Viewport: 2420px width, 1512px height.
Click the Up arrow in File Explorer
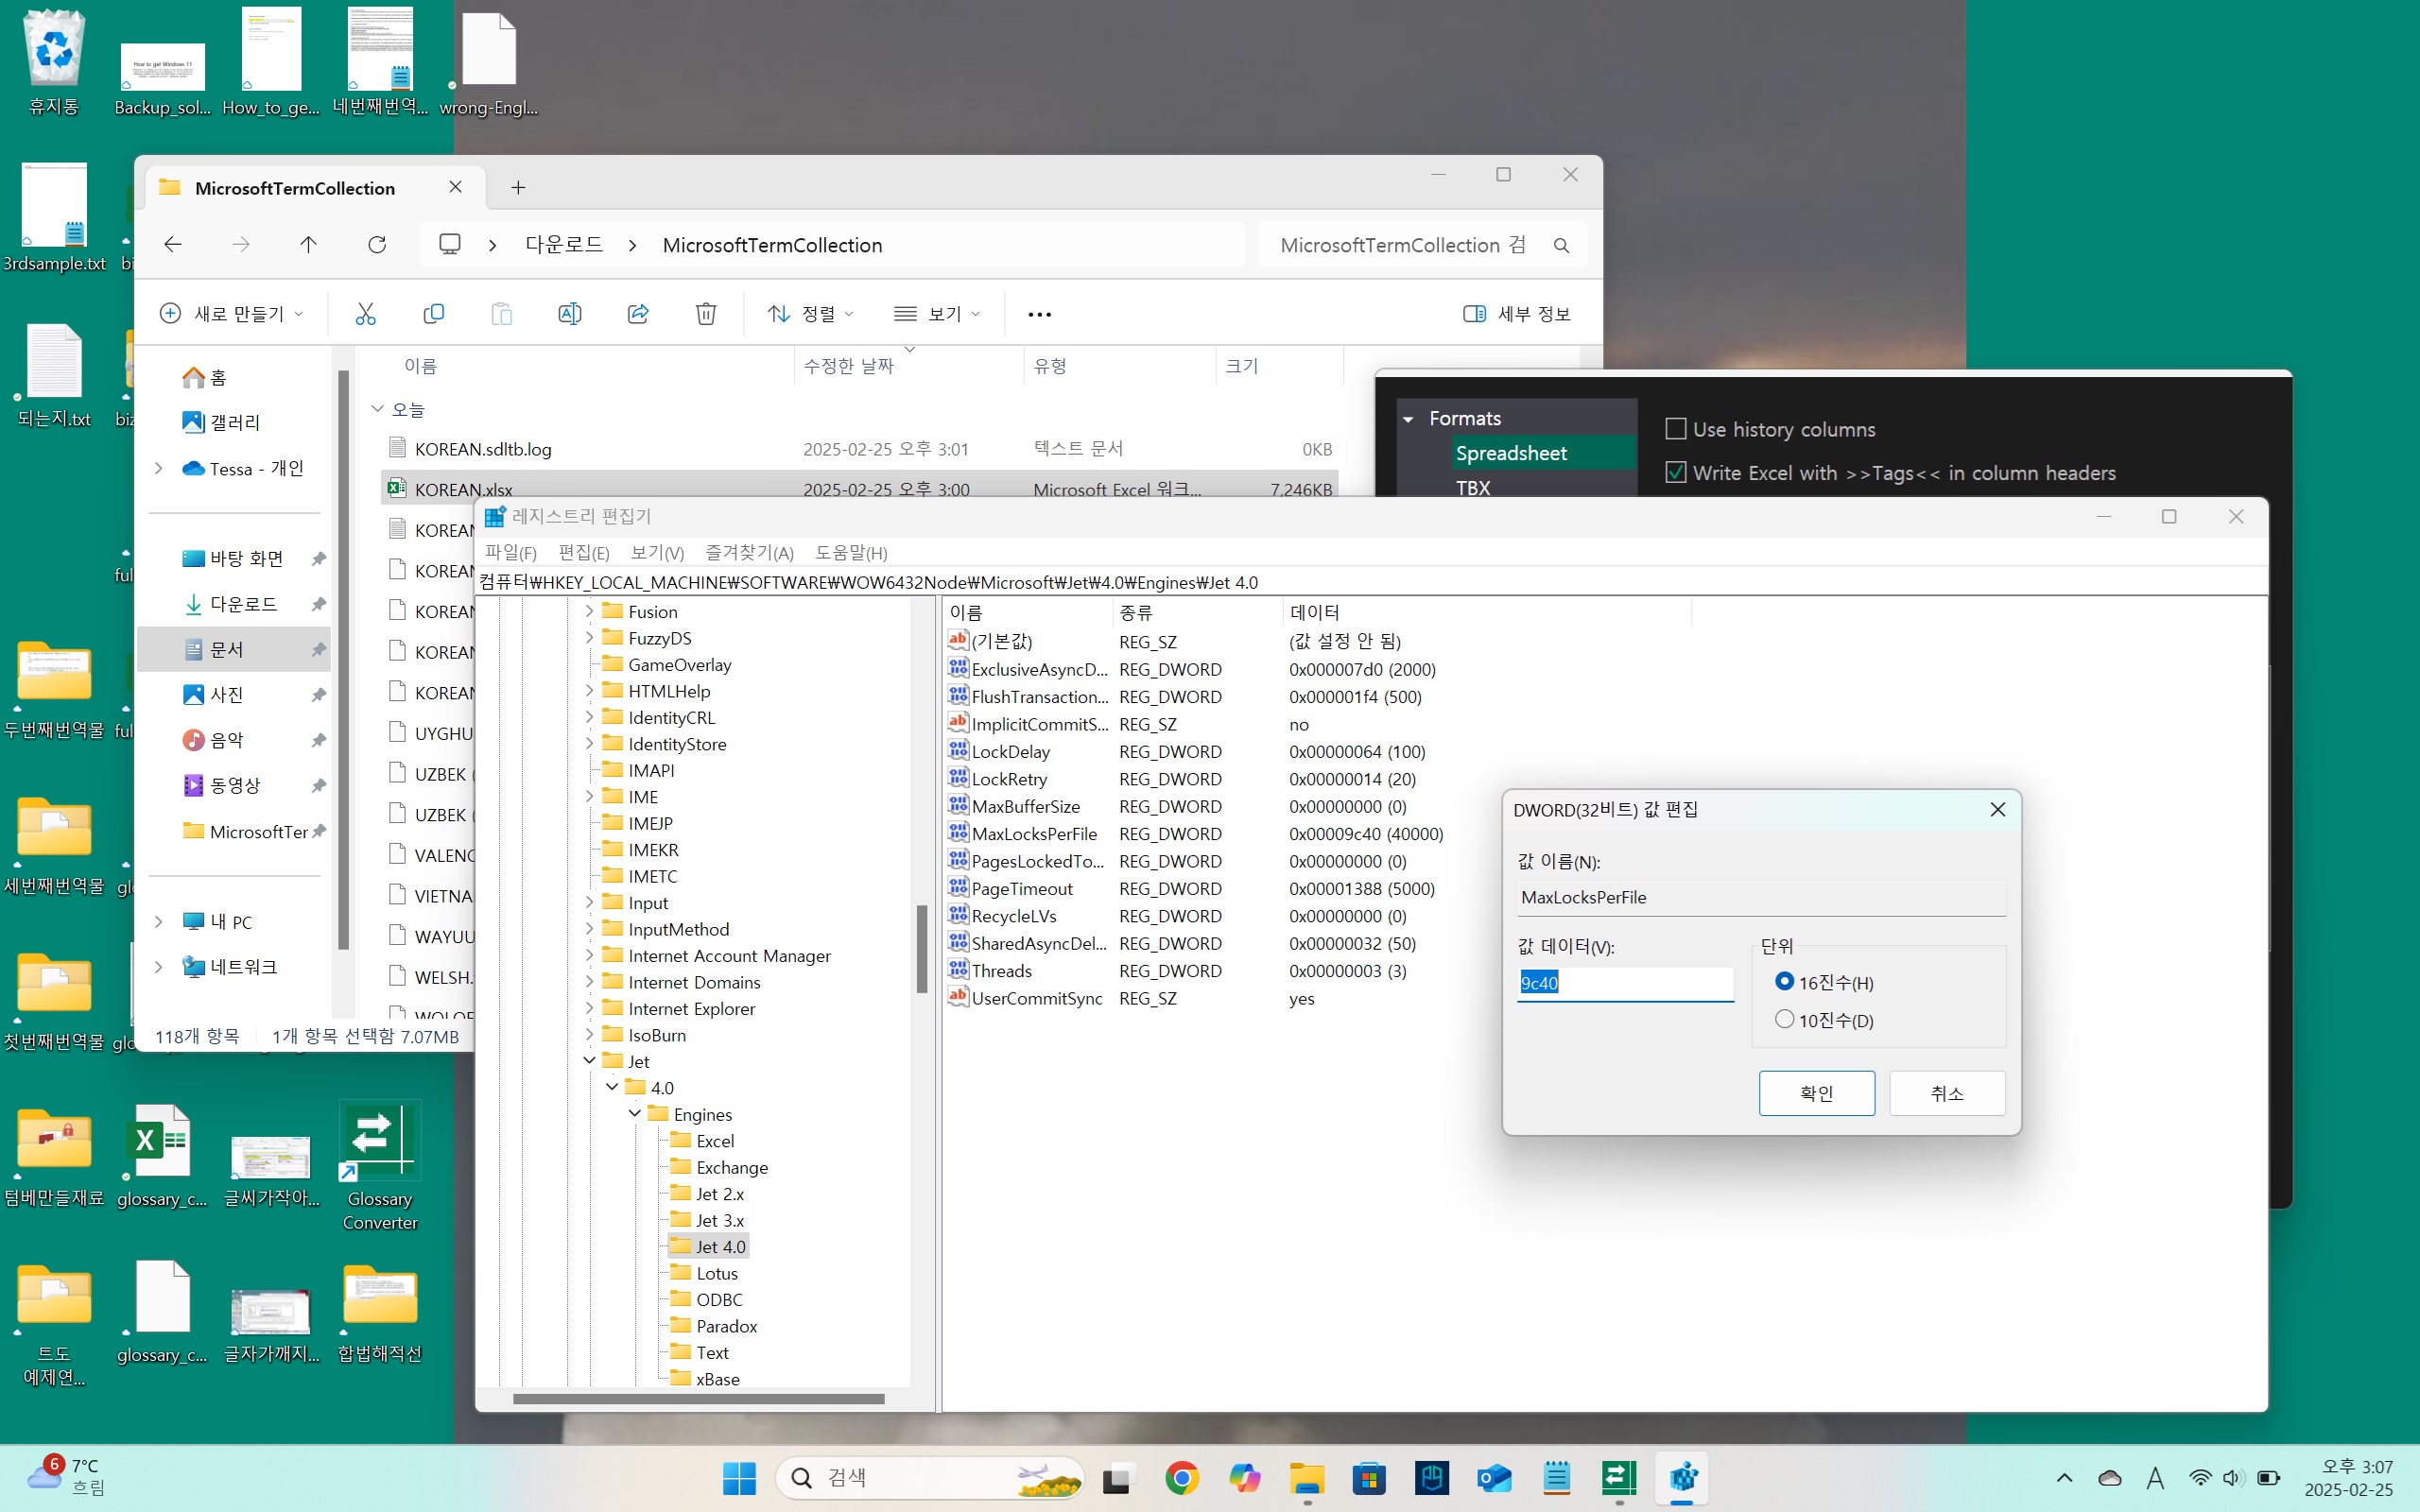308,245
